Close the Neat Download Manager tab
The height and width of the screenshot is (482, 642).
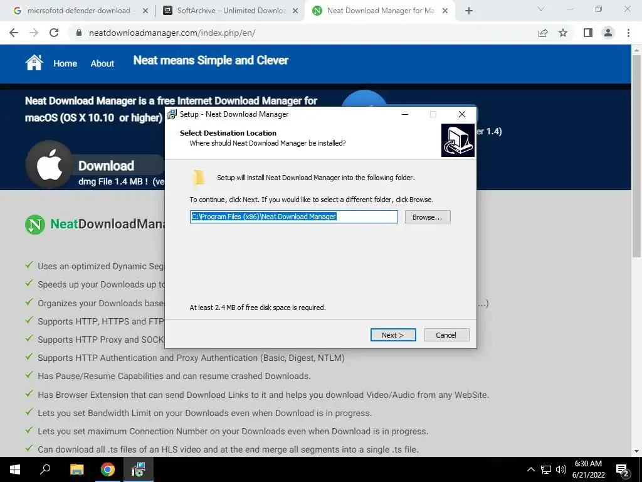(x=446, y=11)
